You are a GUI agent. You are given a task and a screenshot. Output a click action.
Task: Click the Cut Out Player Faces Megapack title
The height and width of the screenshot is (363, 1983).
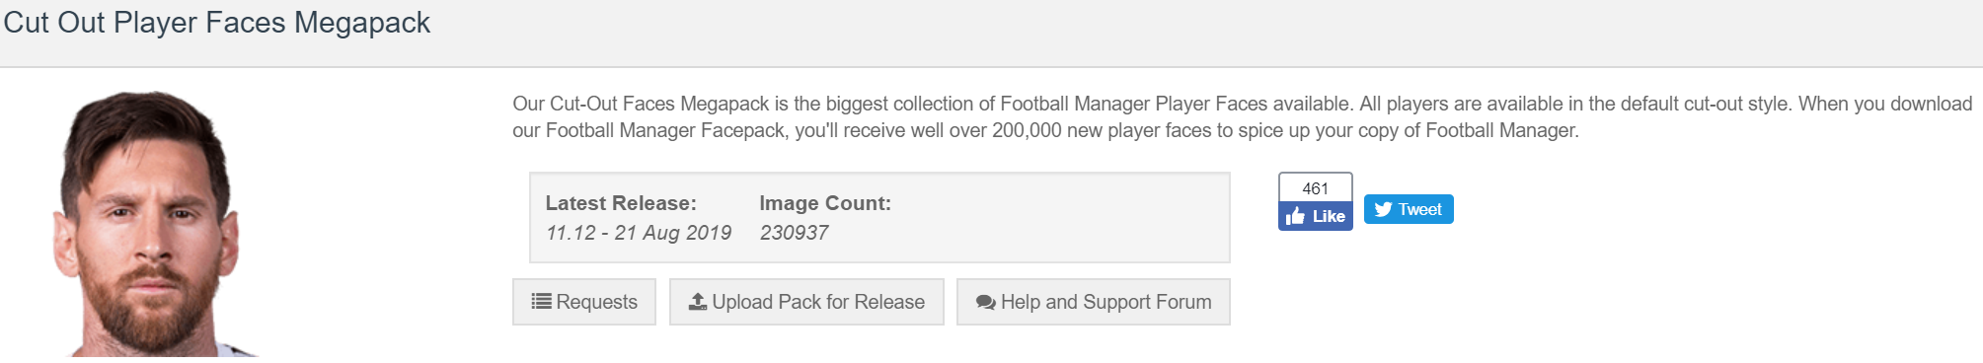(217, 23)
